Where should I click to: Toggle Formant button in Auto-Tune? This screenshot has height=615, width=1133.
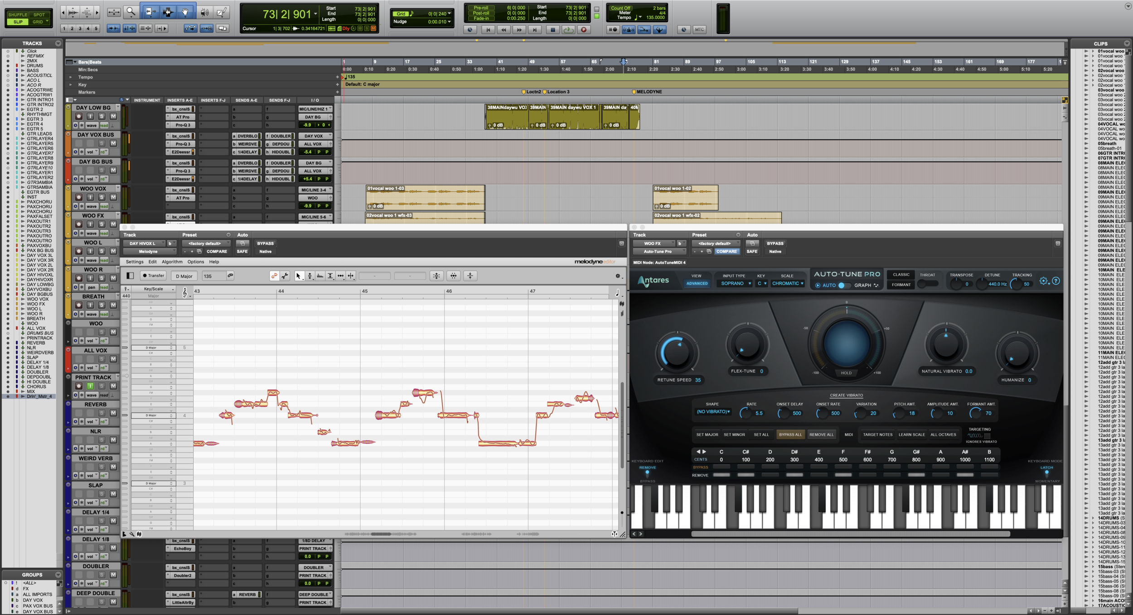pos(901,285)
